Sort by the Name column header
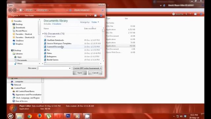Screen dimensions: 211x119 (46, 28)
